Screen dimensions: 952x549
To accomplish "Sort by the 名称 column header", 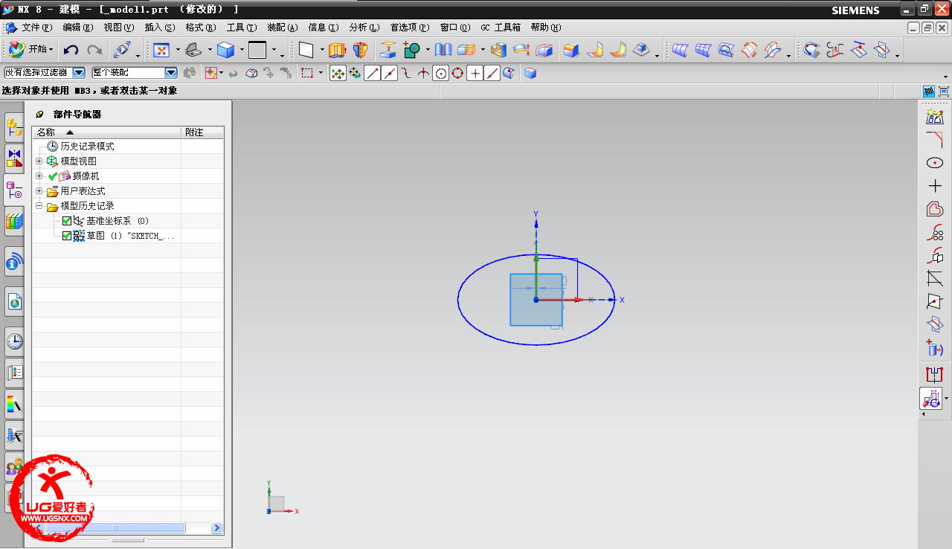I will click(x=106, y=132).
